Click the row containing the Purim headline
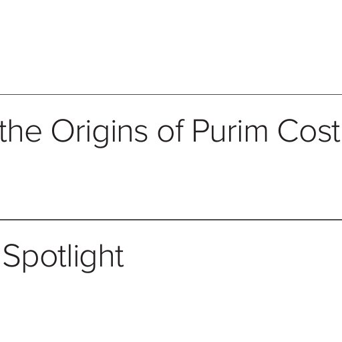 pyautogui.click(x=171, y=157)
